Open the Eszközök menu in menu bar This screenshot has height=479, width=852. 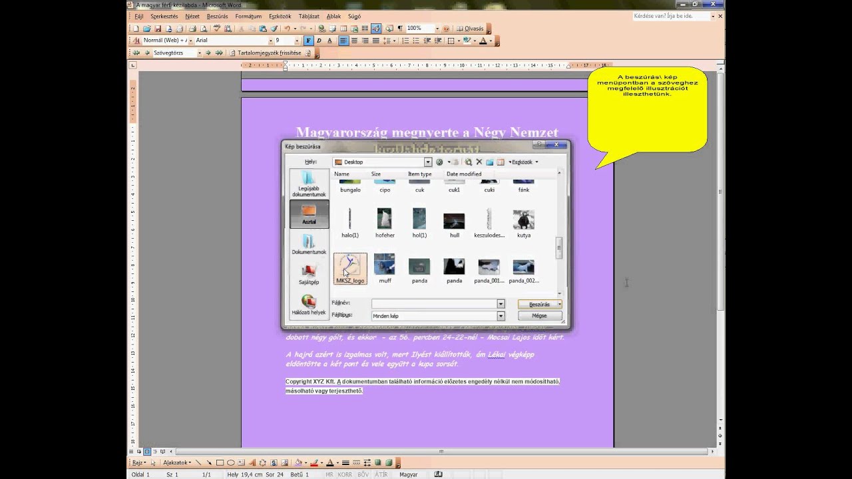pyautogui.click(x=280, y=16)
